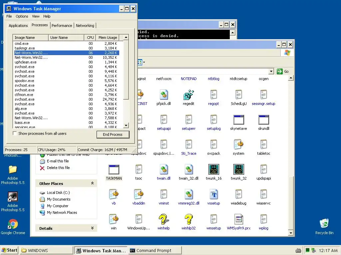Click Command Prompt scroll up arrow

coord(232,33)
